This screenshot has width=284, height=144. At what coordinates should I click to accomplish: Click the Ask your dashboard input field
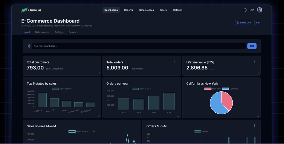(x=139, y=46)
